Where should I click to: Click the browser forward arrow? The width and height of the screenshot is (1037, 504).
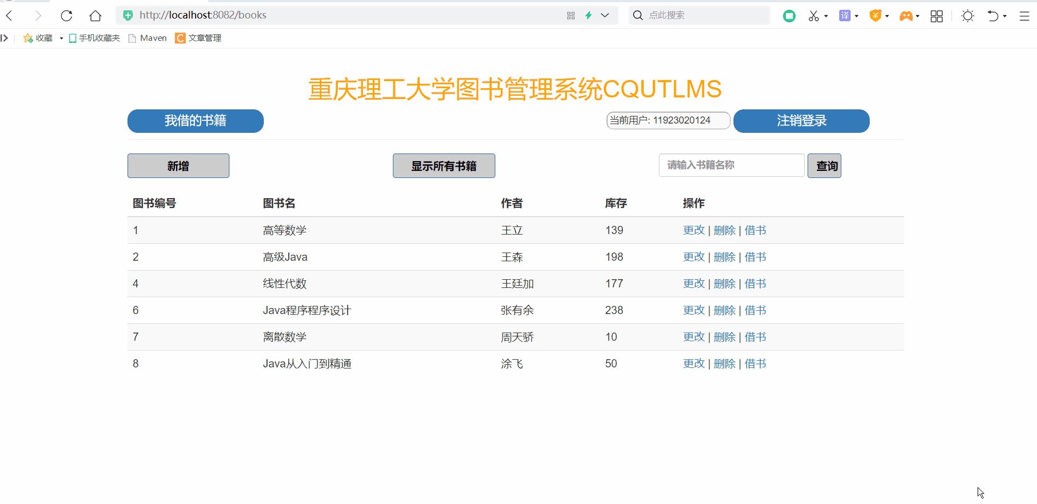point(38,16)
